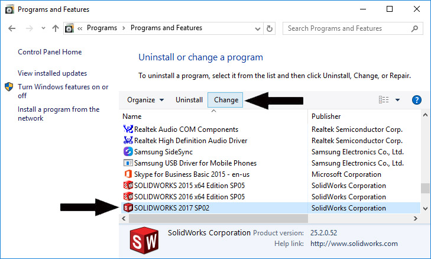This screenshot has width=431, height=259.
Task: Minimize the Programs and Features window
Action: 363,9
